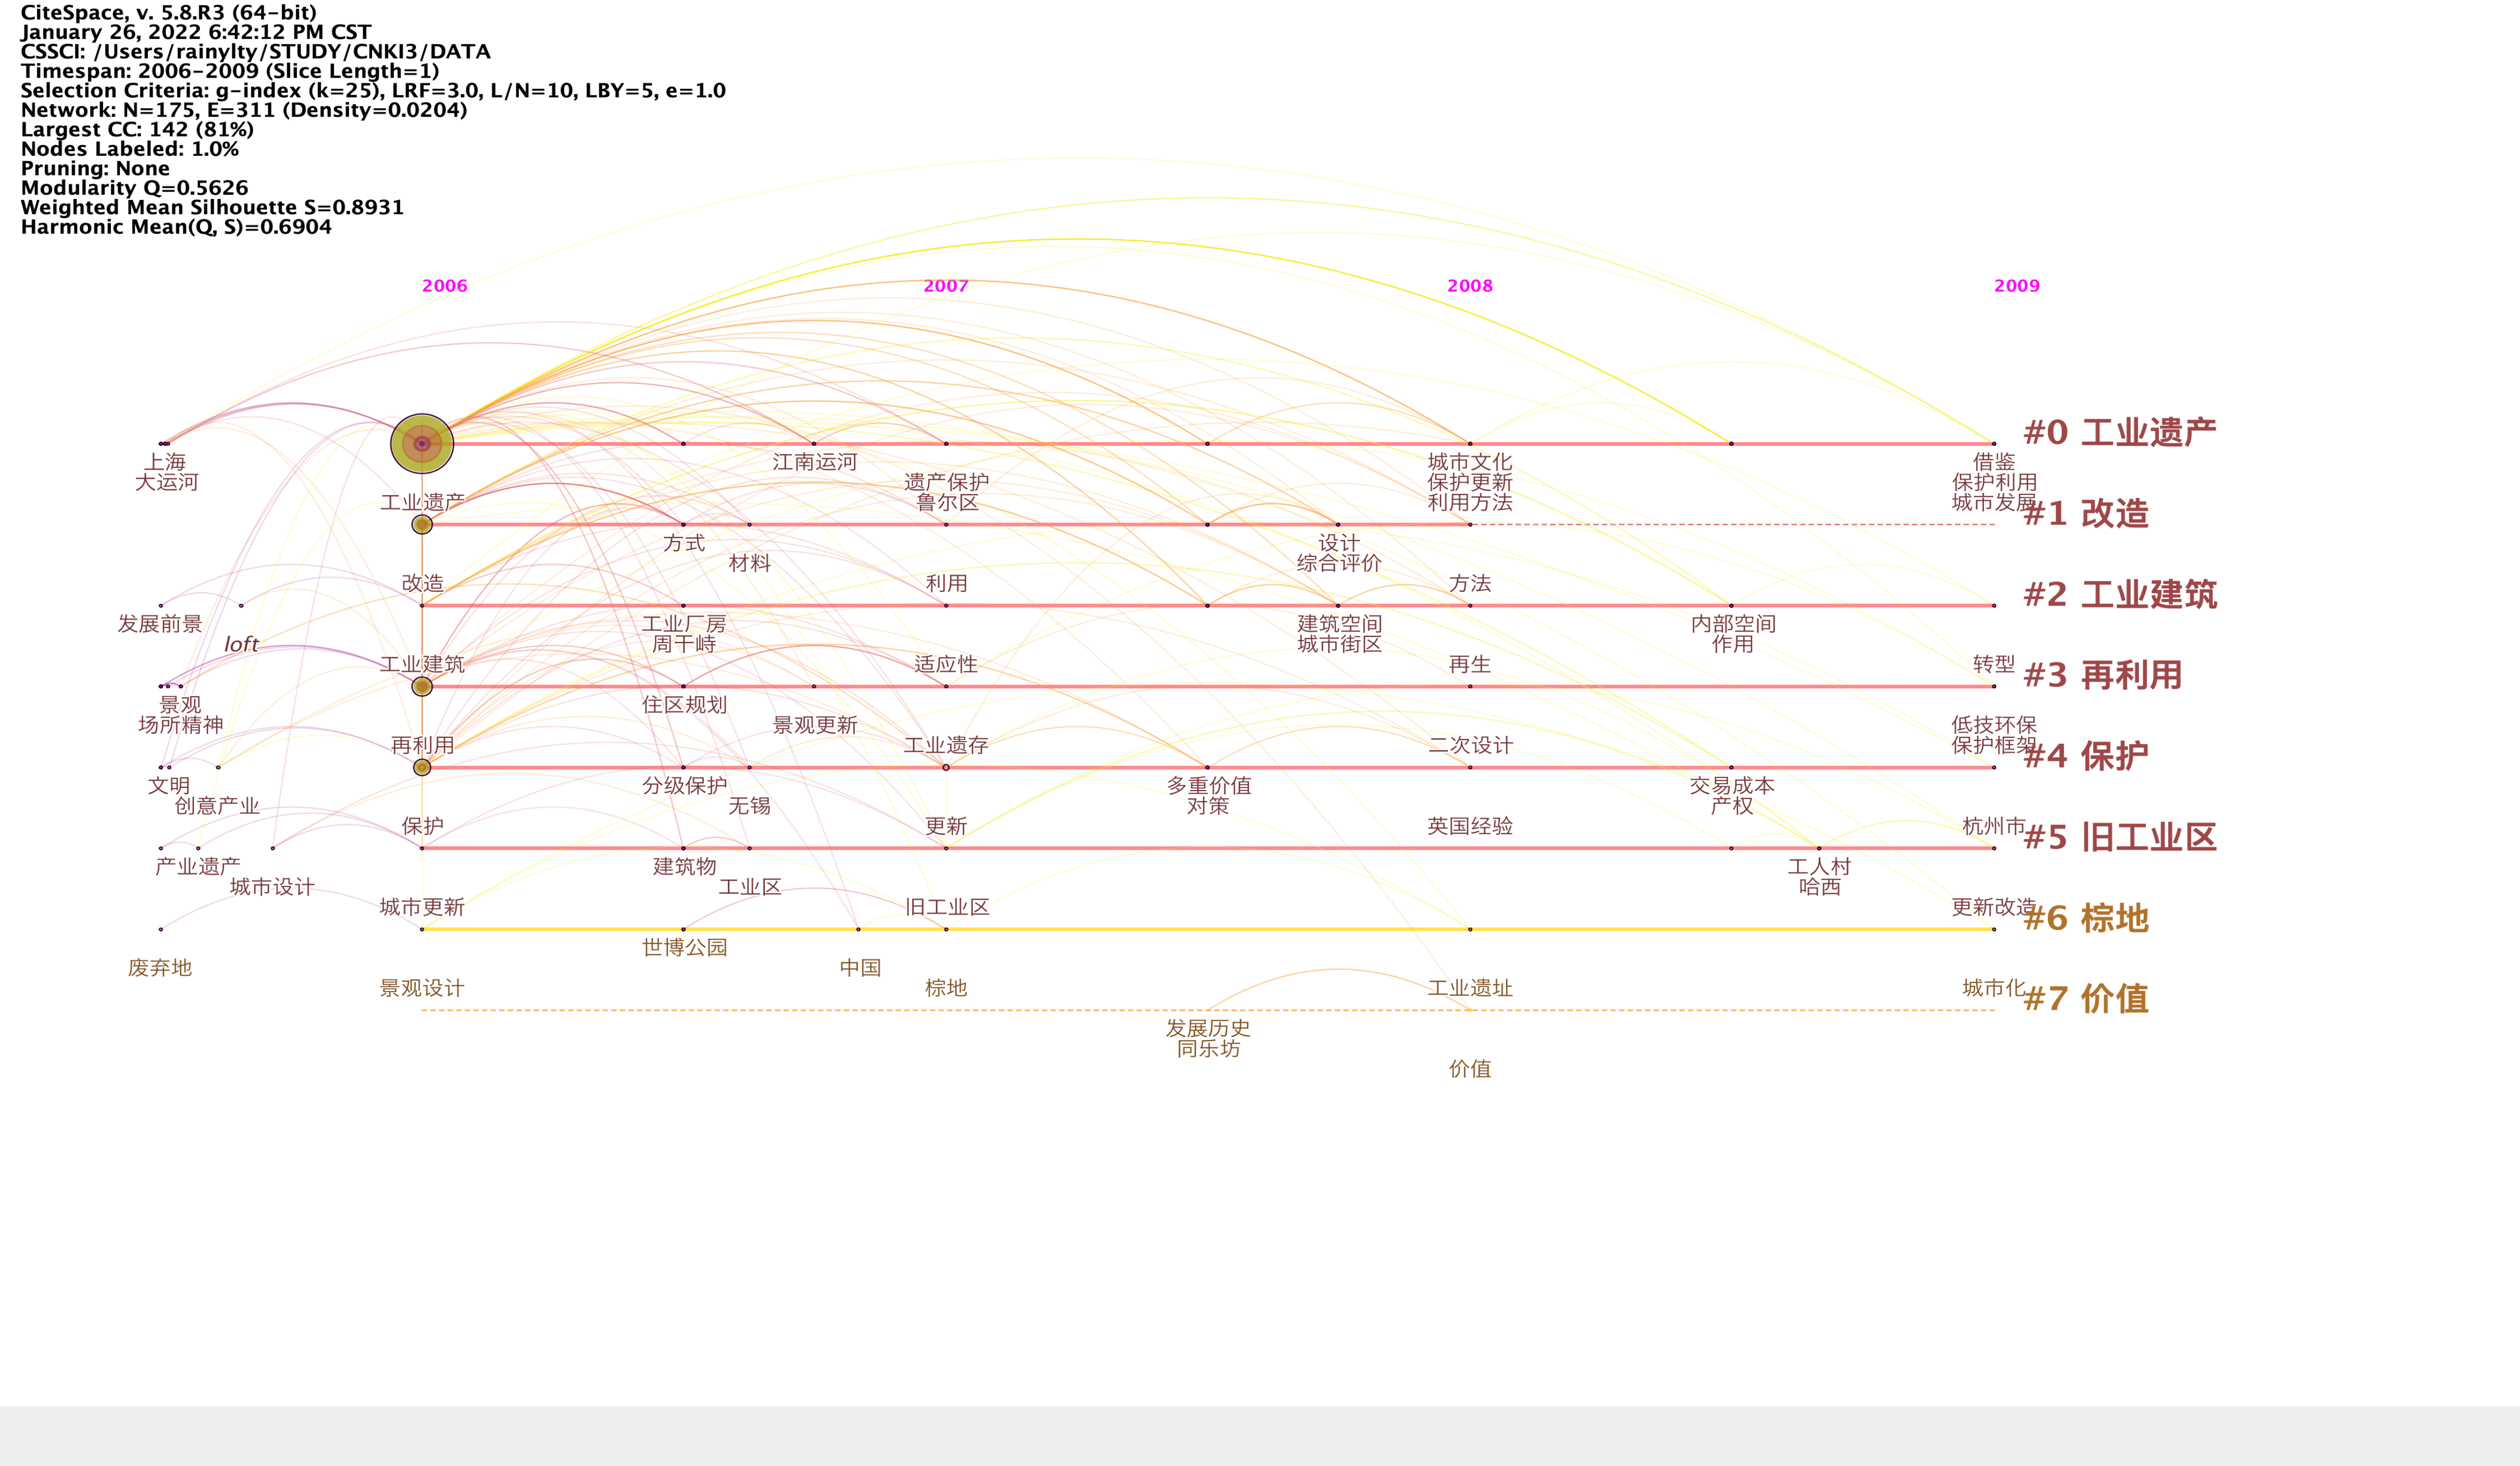Click the 城市化 keyword label

tap(1994, 988)
